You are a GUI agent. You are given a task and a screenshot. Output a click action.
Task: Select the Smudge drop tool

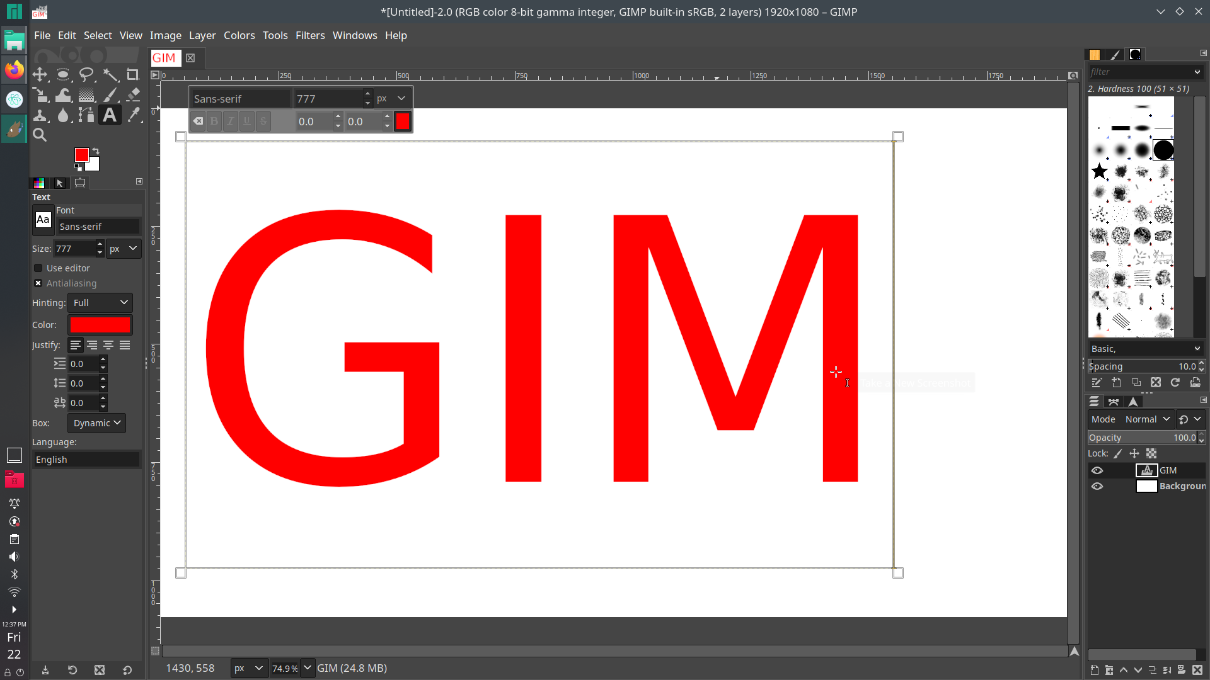click(63, 115)
